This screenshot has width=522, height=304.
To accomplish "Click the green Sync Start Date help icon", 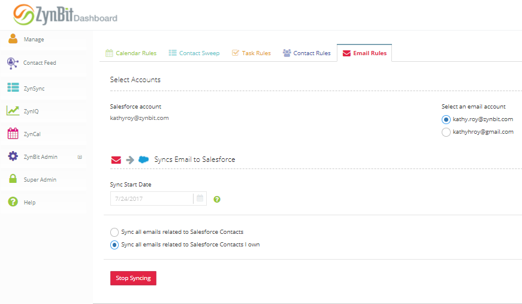I will (x=217, y=199).
